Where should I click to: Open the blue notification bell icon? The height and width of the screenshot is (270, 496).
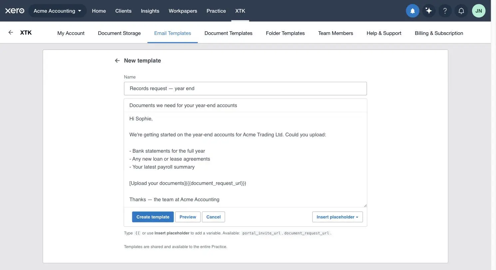[x=412, y=11]
